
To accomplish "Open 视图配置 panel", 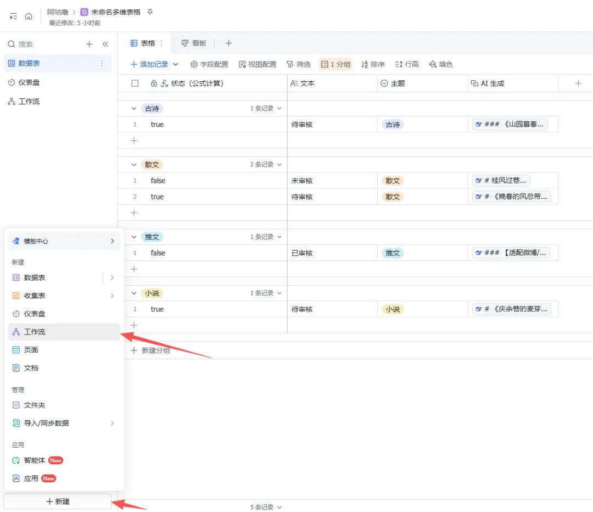I will coord(258,64).
